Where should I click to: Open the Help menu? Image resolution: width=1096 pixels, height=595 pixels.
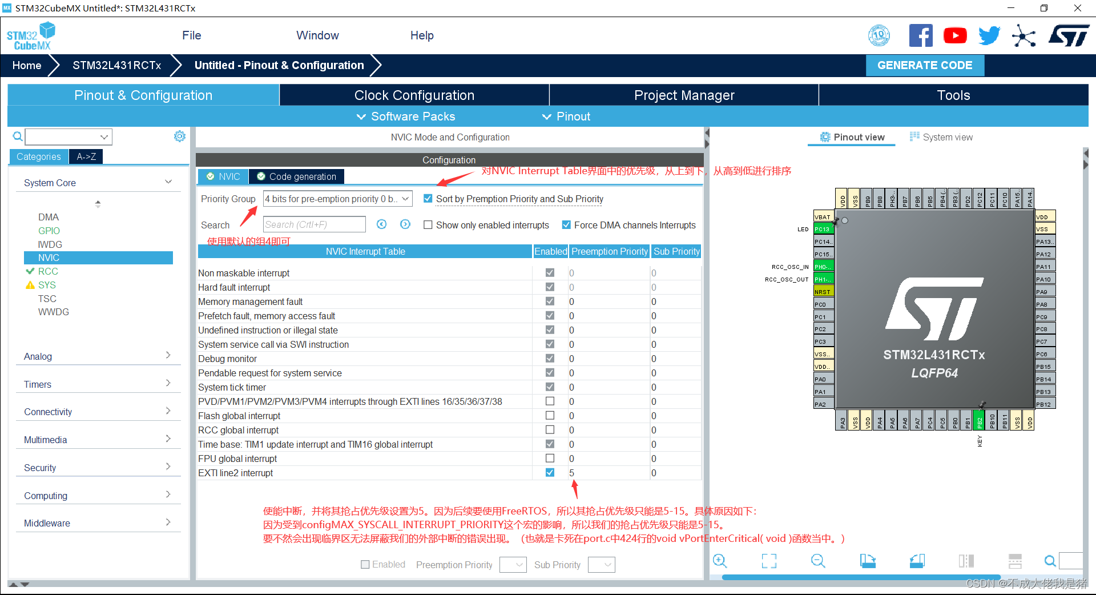click(x=422, y=35)
